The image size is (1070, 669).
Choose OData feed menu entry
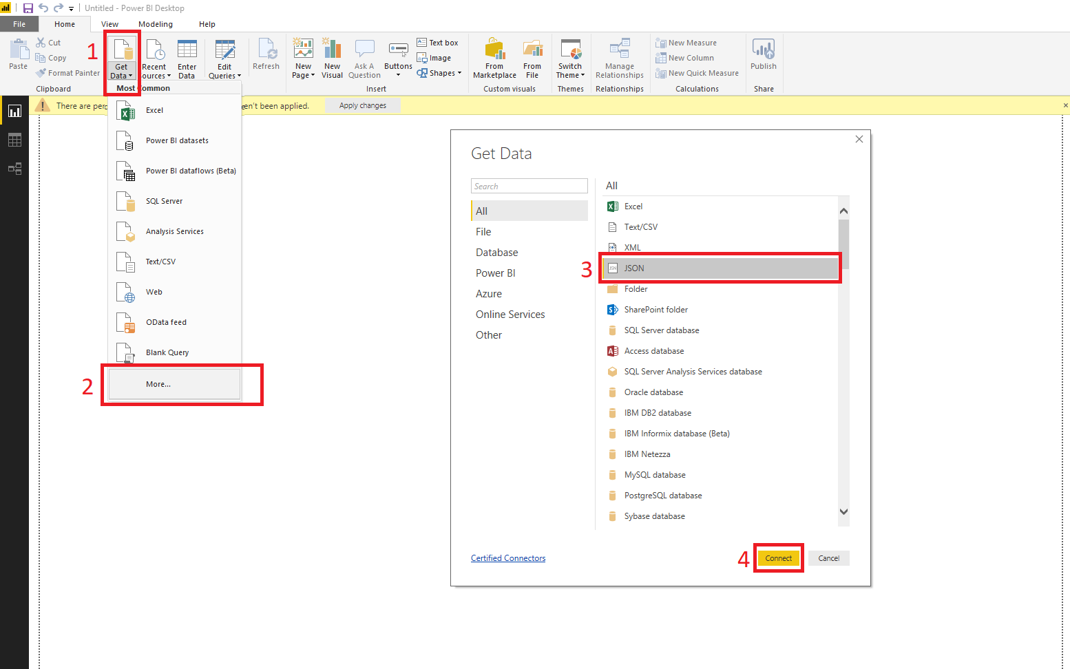(x=175, y=322)
